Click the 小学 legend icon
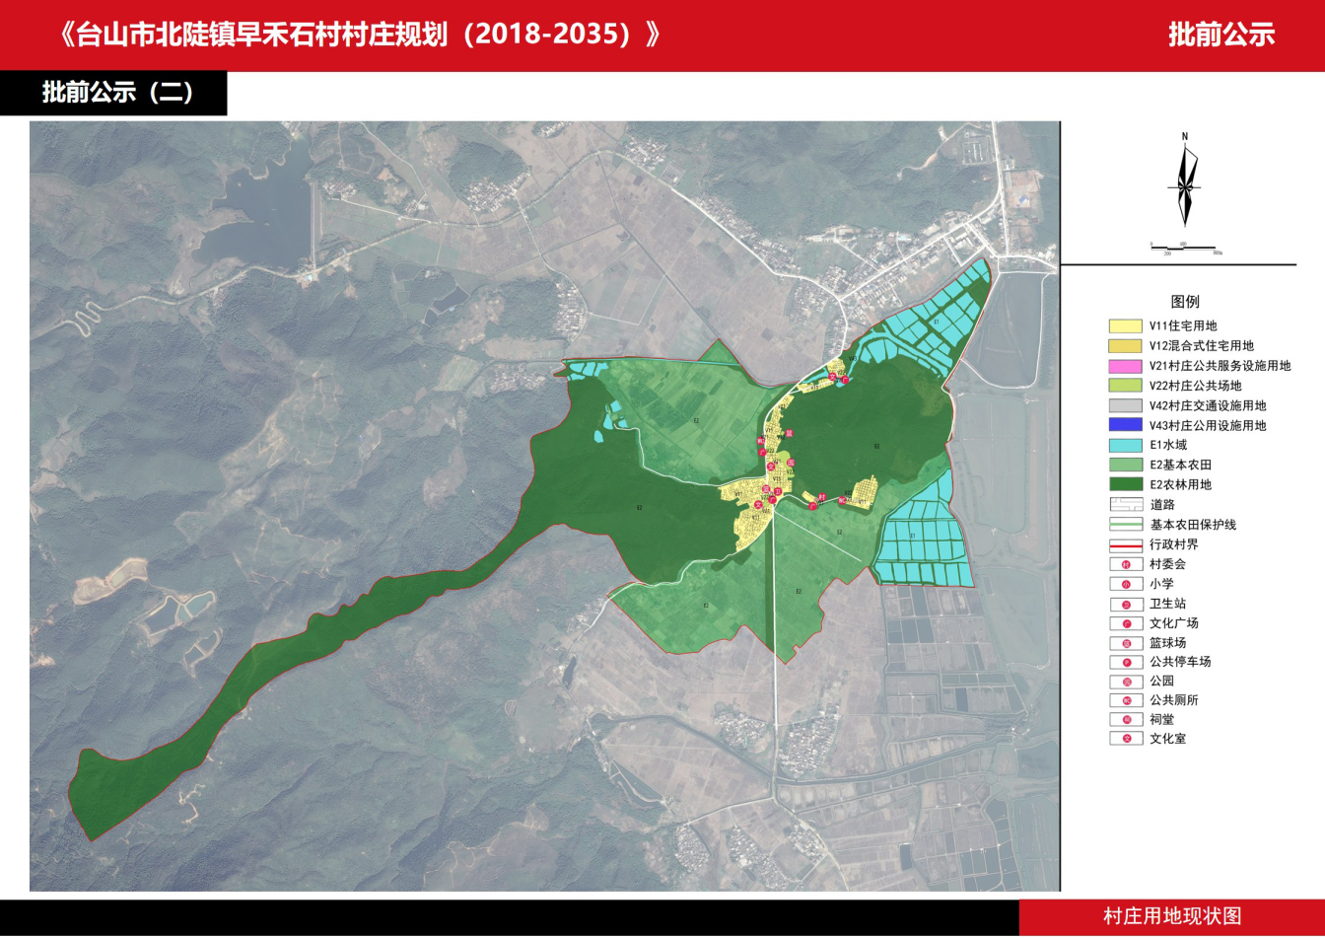Image resolution: width=1325 pixels, height=938 pixels. pos(1125,584)
